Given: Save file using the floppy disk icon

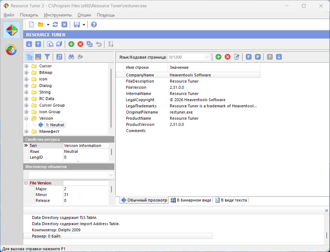Looking at the screenshot, I should point(77,24).
